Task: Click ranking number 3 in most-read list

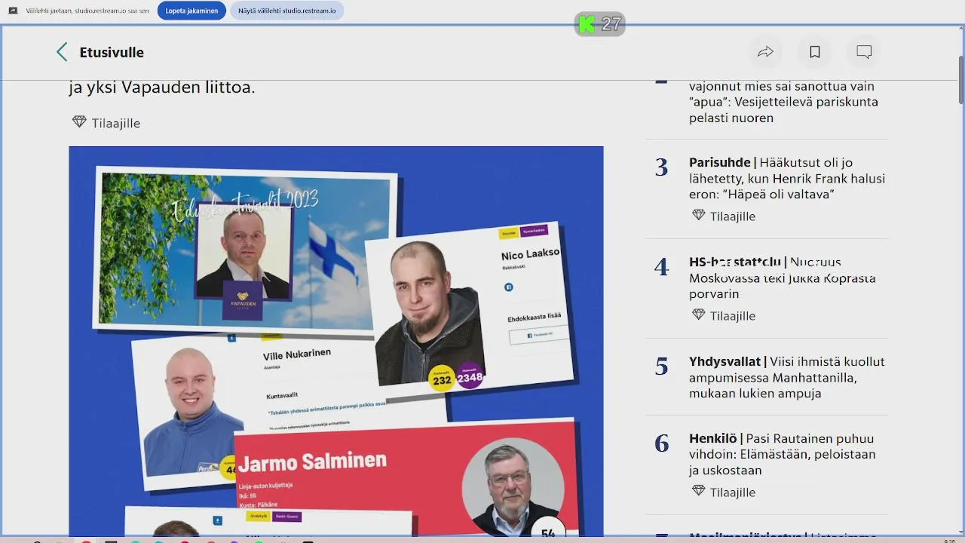Action: (662, 167)
